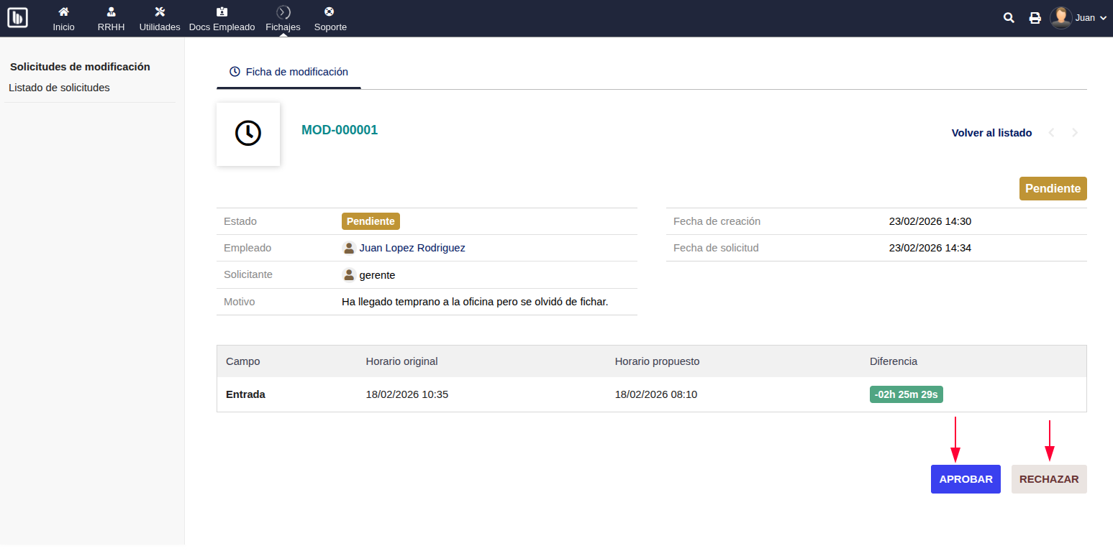Open the Juan user dropdown menu
This screenshot has height=551, width=1113.
coord(1078,18)
